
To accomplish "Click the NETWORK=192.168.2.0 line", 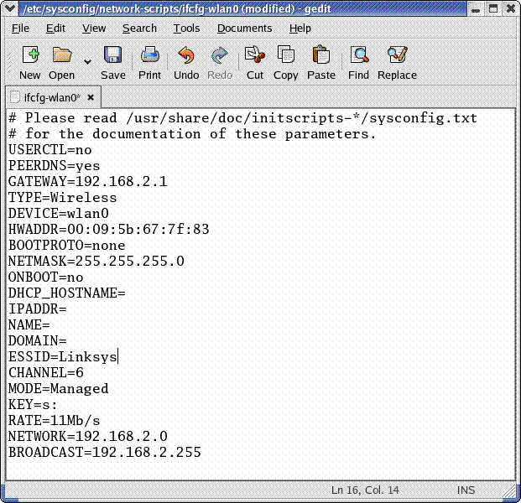I will click(88, 437).
